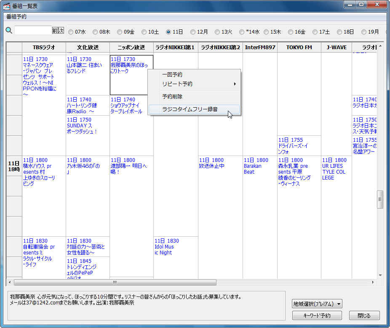The image size is (390, 328).
Task: Click the 前 previous search button
Action: [55, 31]
